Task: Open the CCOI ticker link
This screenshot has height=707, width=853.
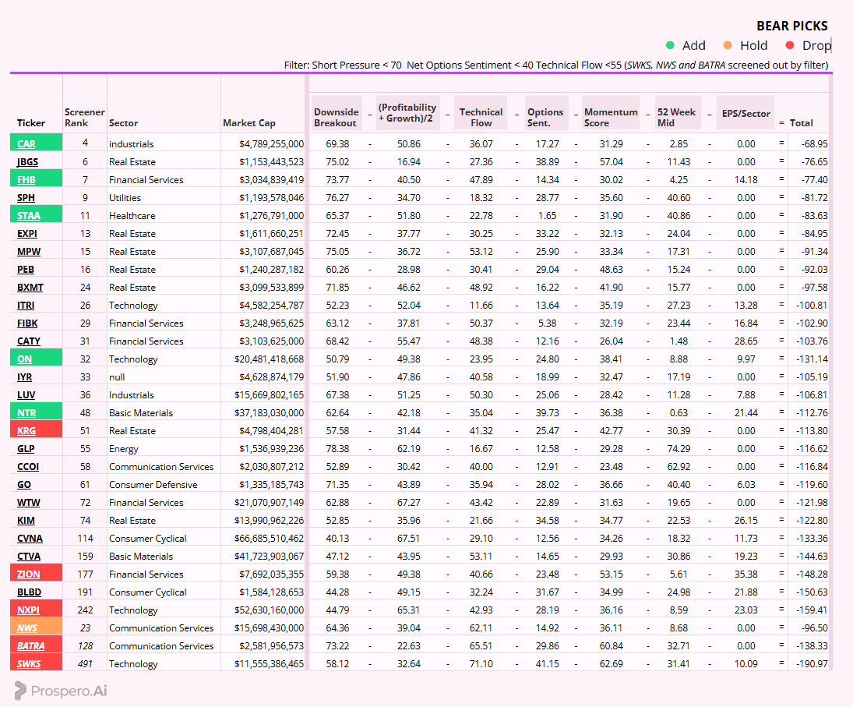Action: [28, 467]
